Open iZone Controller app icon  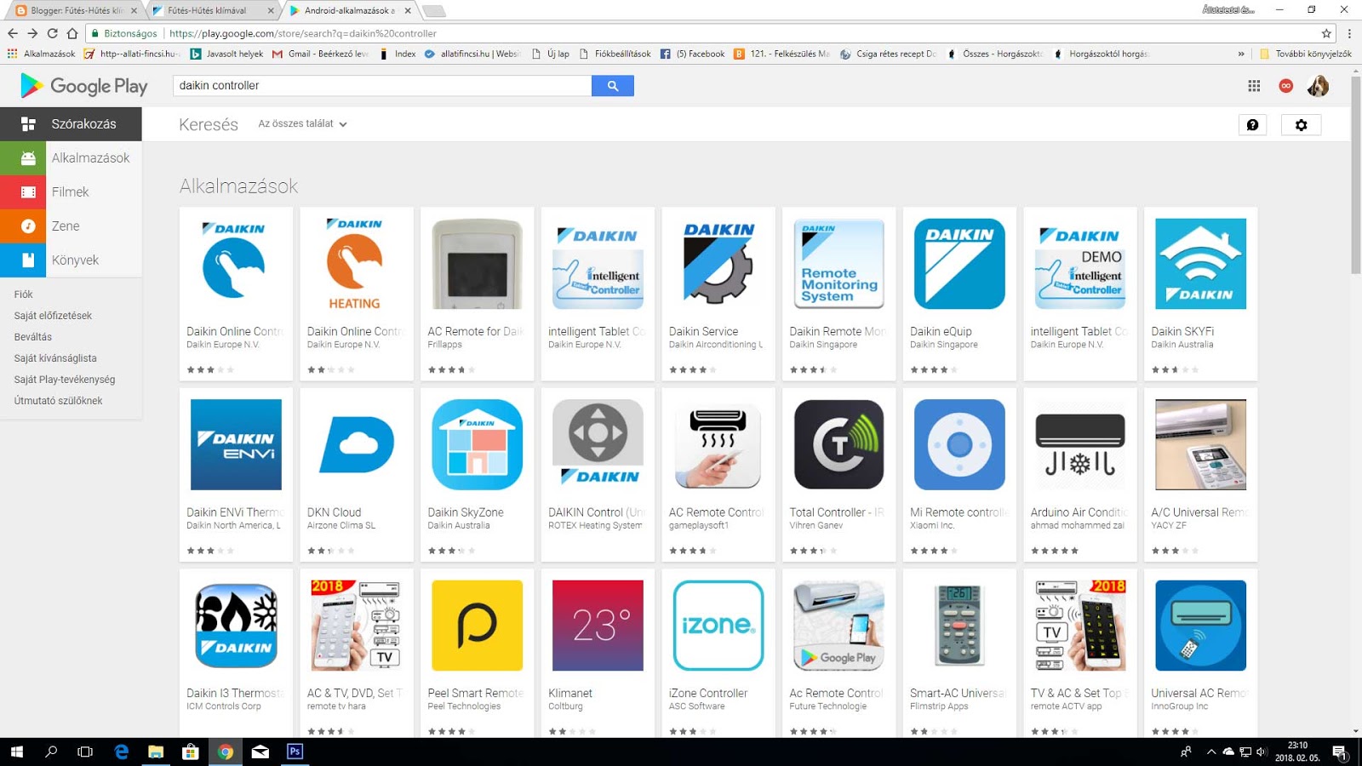tap(718, 626)
